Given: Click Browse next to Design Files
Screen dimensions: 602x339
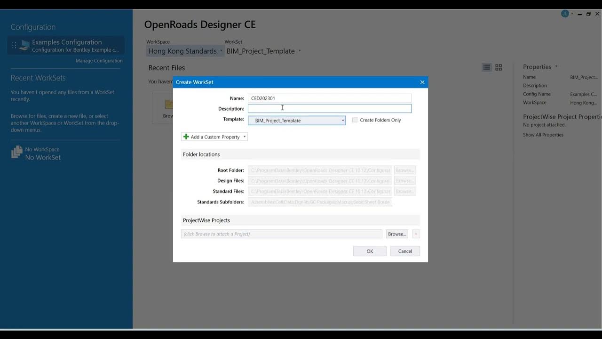Looking at the screenshot, I should click(404, 181).
